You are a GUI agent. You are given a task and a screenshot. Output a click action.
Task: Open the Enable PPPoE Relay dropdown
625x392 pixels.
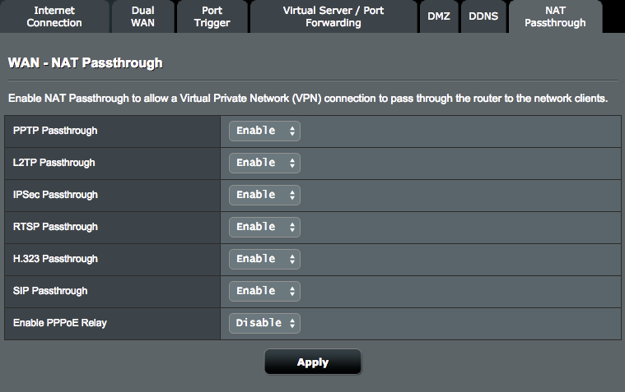(264, 323)
